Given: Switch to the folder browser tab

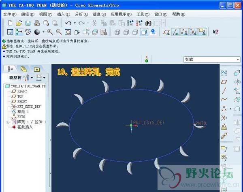Looking at the screenshot, I should (x=23, y=69).
